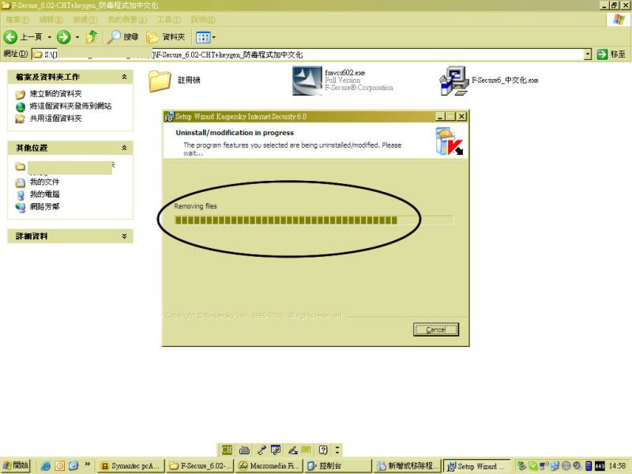
Task: Click the microphone icon on language bar
Action: tap(261, 450)
